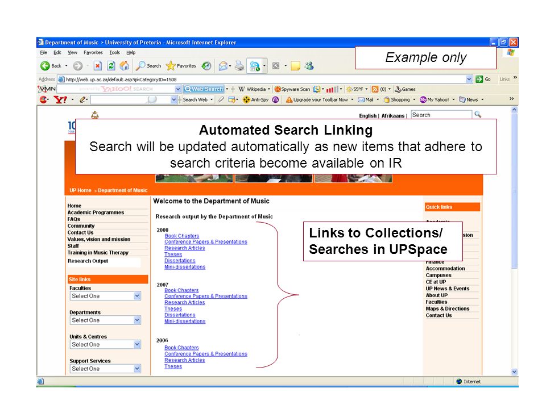Open the Edit menu
This screenshot has width=546, height=409.
pyautogui.click(x=57, y=52)
